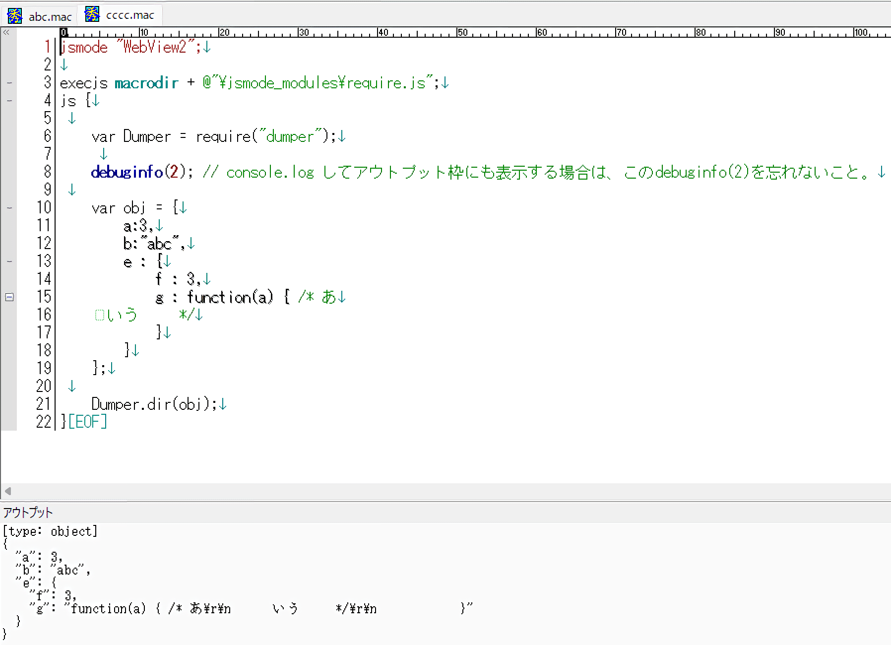891x645 pixels.
Task: Click the icon on the abc.mac tab
Action: tap(15, 16)
